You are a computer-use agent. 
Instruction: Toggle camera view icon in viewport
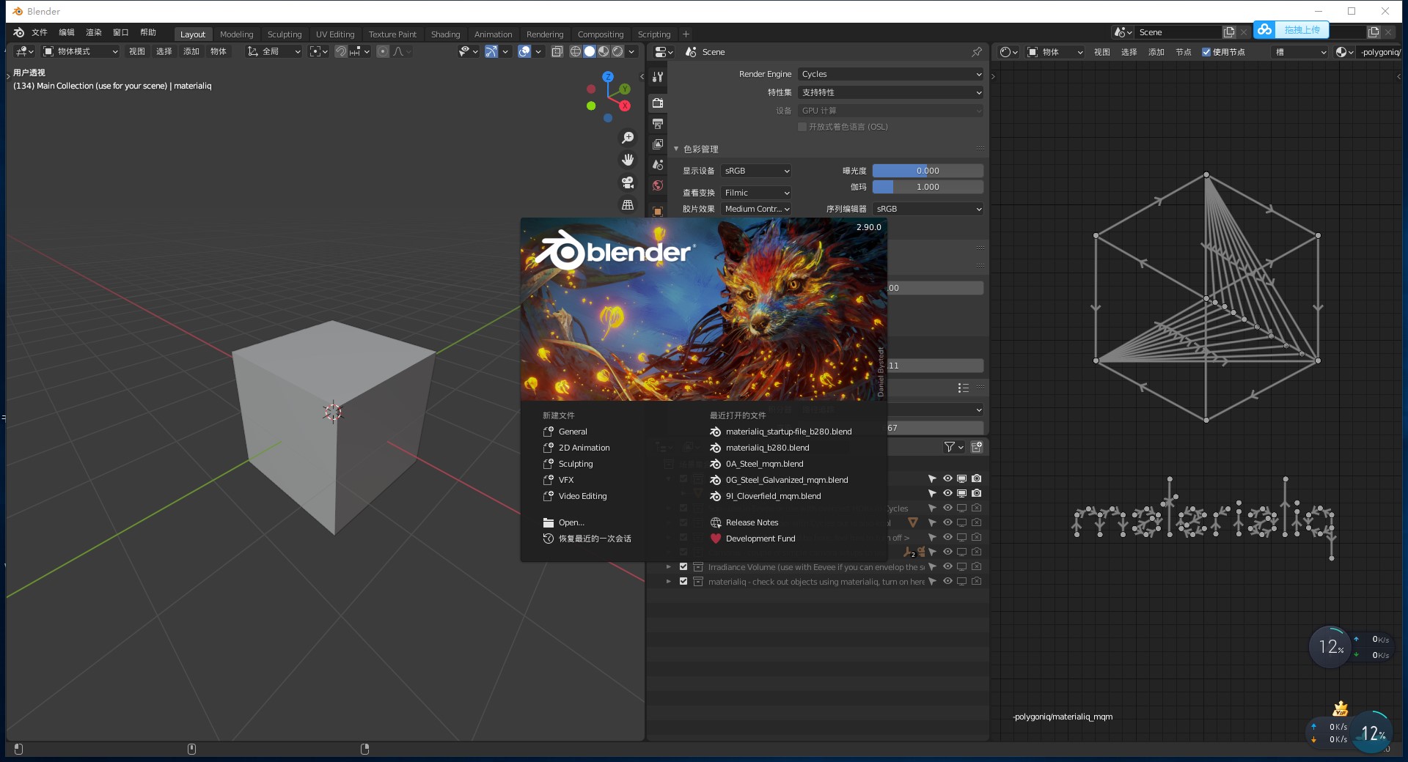(628, 182)
